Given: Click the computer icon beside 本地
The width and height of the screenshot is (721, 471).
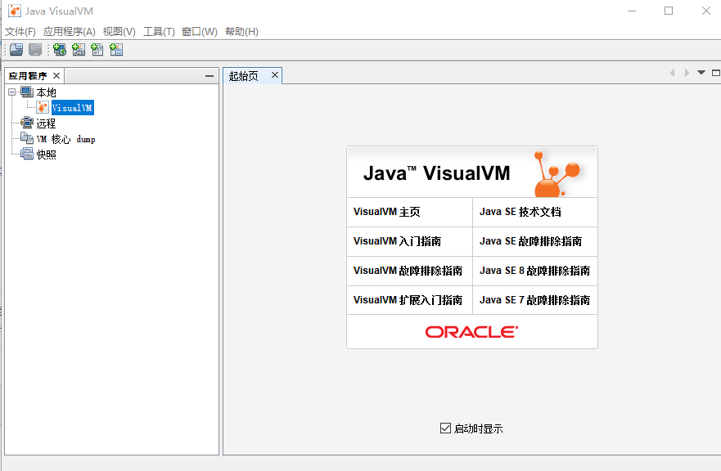Looking at the screenshot, I should tap(27, 92).
